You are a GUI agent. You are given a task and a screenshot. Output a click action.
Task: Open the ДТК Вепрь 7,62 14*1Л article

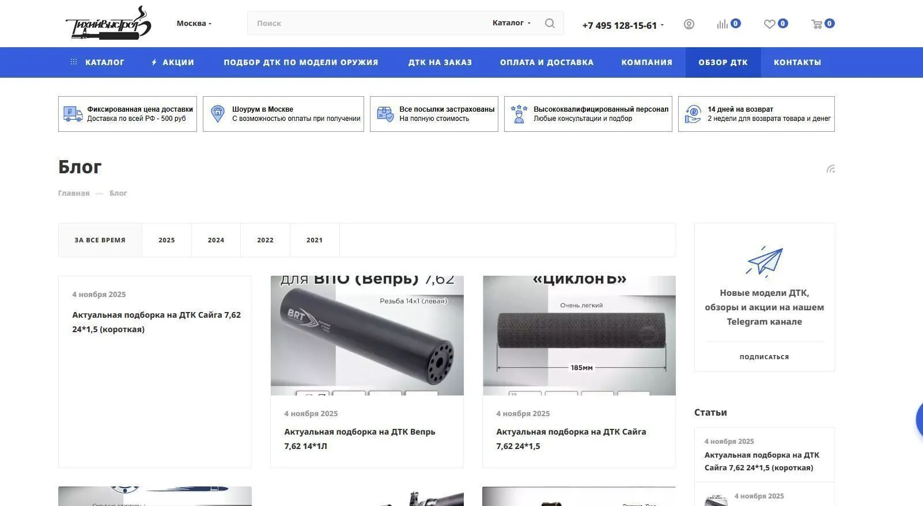click(x=360, y=439)
